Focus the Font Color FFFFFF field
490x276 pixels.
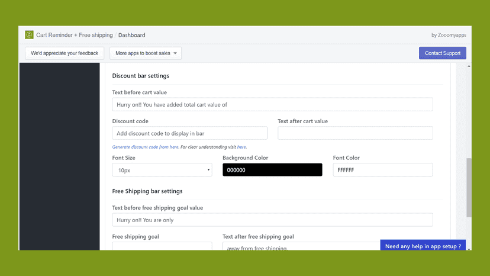coord(383,170)
